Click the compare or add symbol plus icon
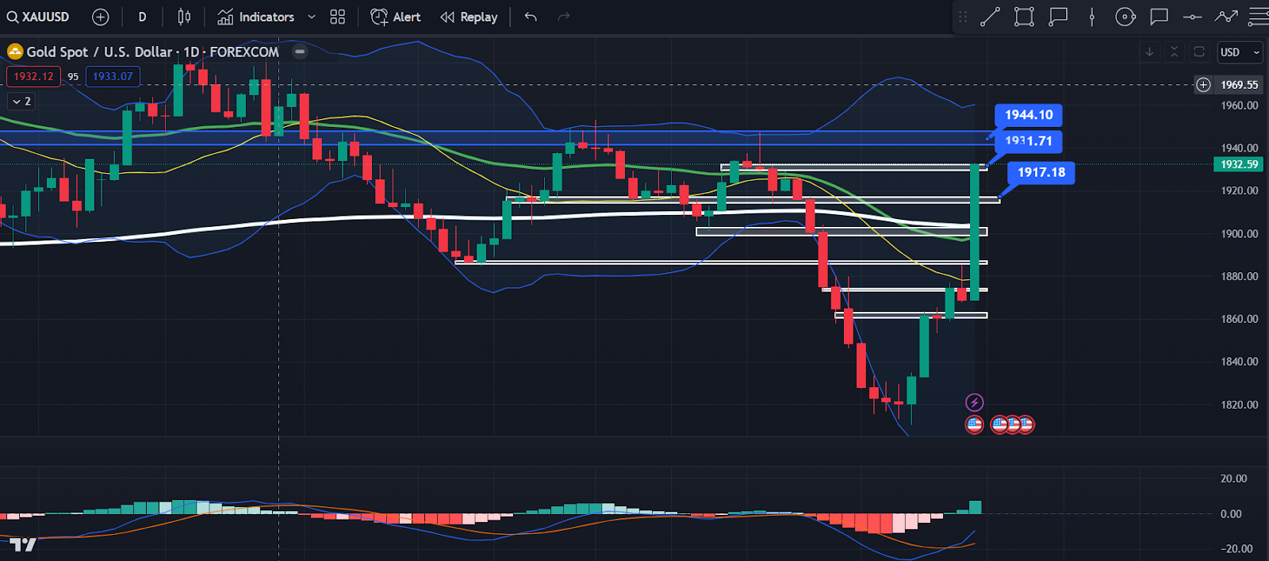This screenshot has width=1269, height=561. tap(101, 17)
